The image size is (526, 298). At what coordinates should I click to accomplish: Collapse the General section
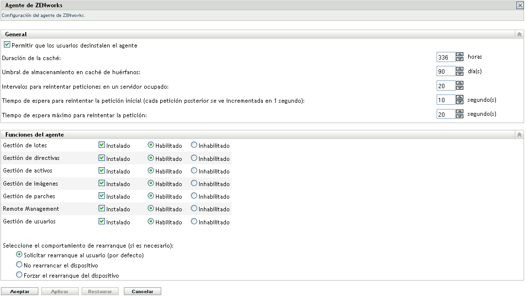click(x=519, y=34)
